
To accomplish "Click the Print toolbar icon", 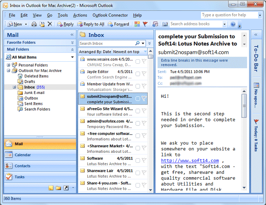I will 34,24.
